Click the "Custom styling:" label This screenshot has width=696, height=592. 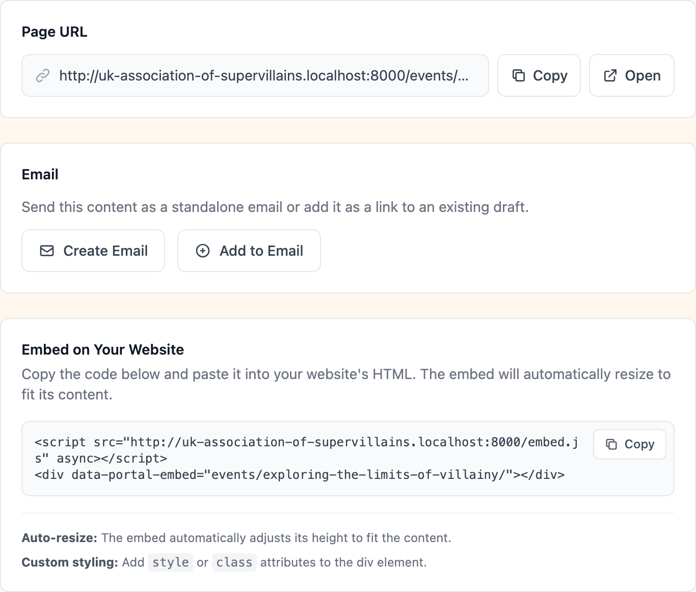pyautogui.click(x=70, y=562)
